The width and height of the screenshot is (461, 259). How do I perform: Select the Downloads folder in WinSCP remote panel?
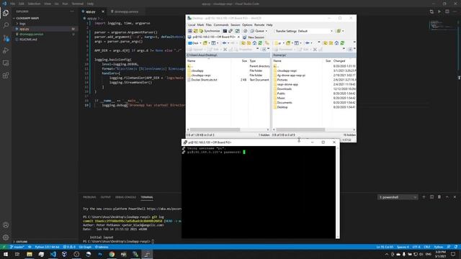click(284, 89)
